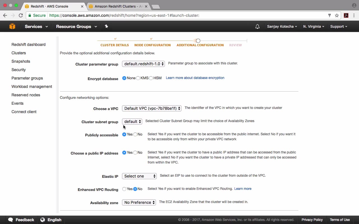This screenshot has width=359, height=224.
Task: Go to Cluster Details step
Action: coord(115,45)
